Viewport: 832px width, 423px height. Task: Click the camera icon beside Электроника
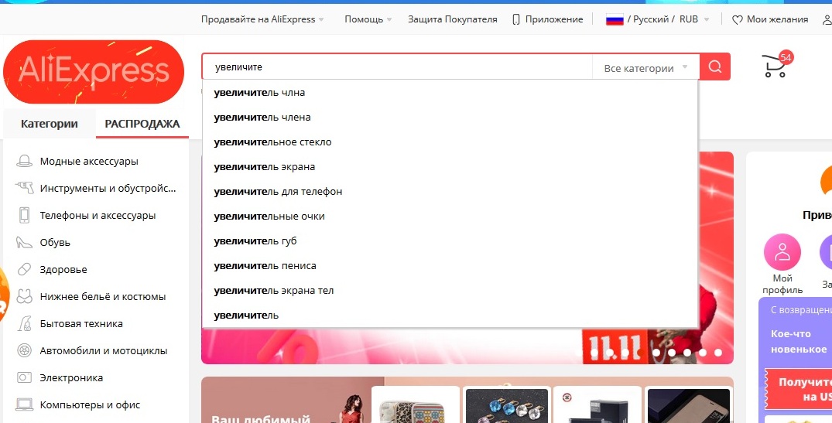[24, 377]
